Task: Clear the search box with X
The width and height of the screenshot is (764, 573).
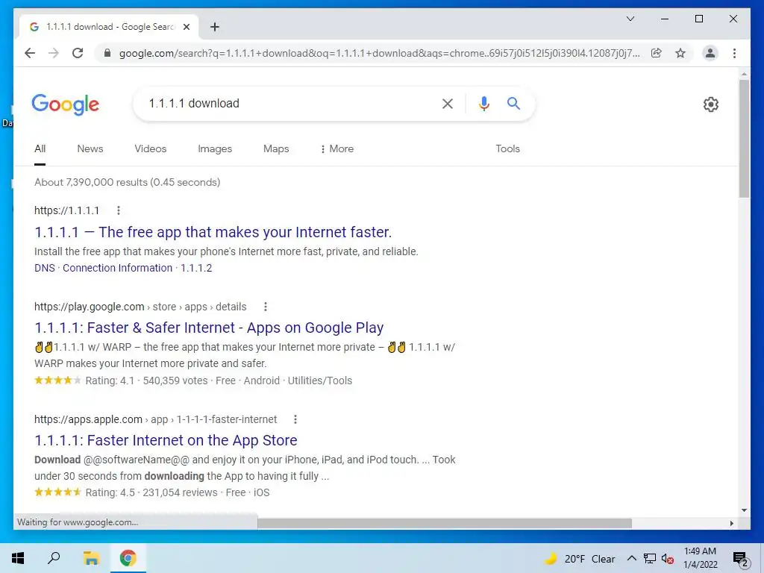Action: [x=448, y=103]
